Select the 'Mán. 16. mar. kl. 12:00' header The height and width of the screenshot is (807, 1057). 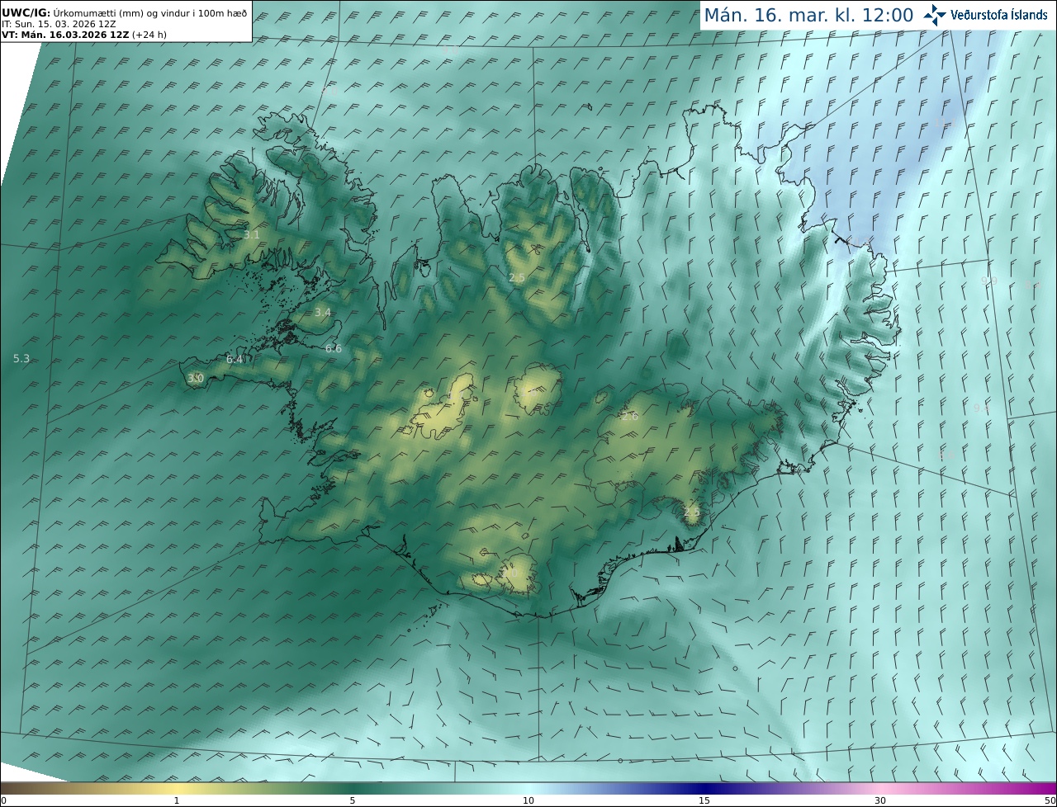coord(808,15)
